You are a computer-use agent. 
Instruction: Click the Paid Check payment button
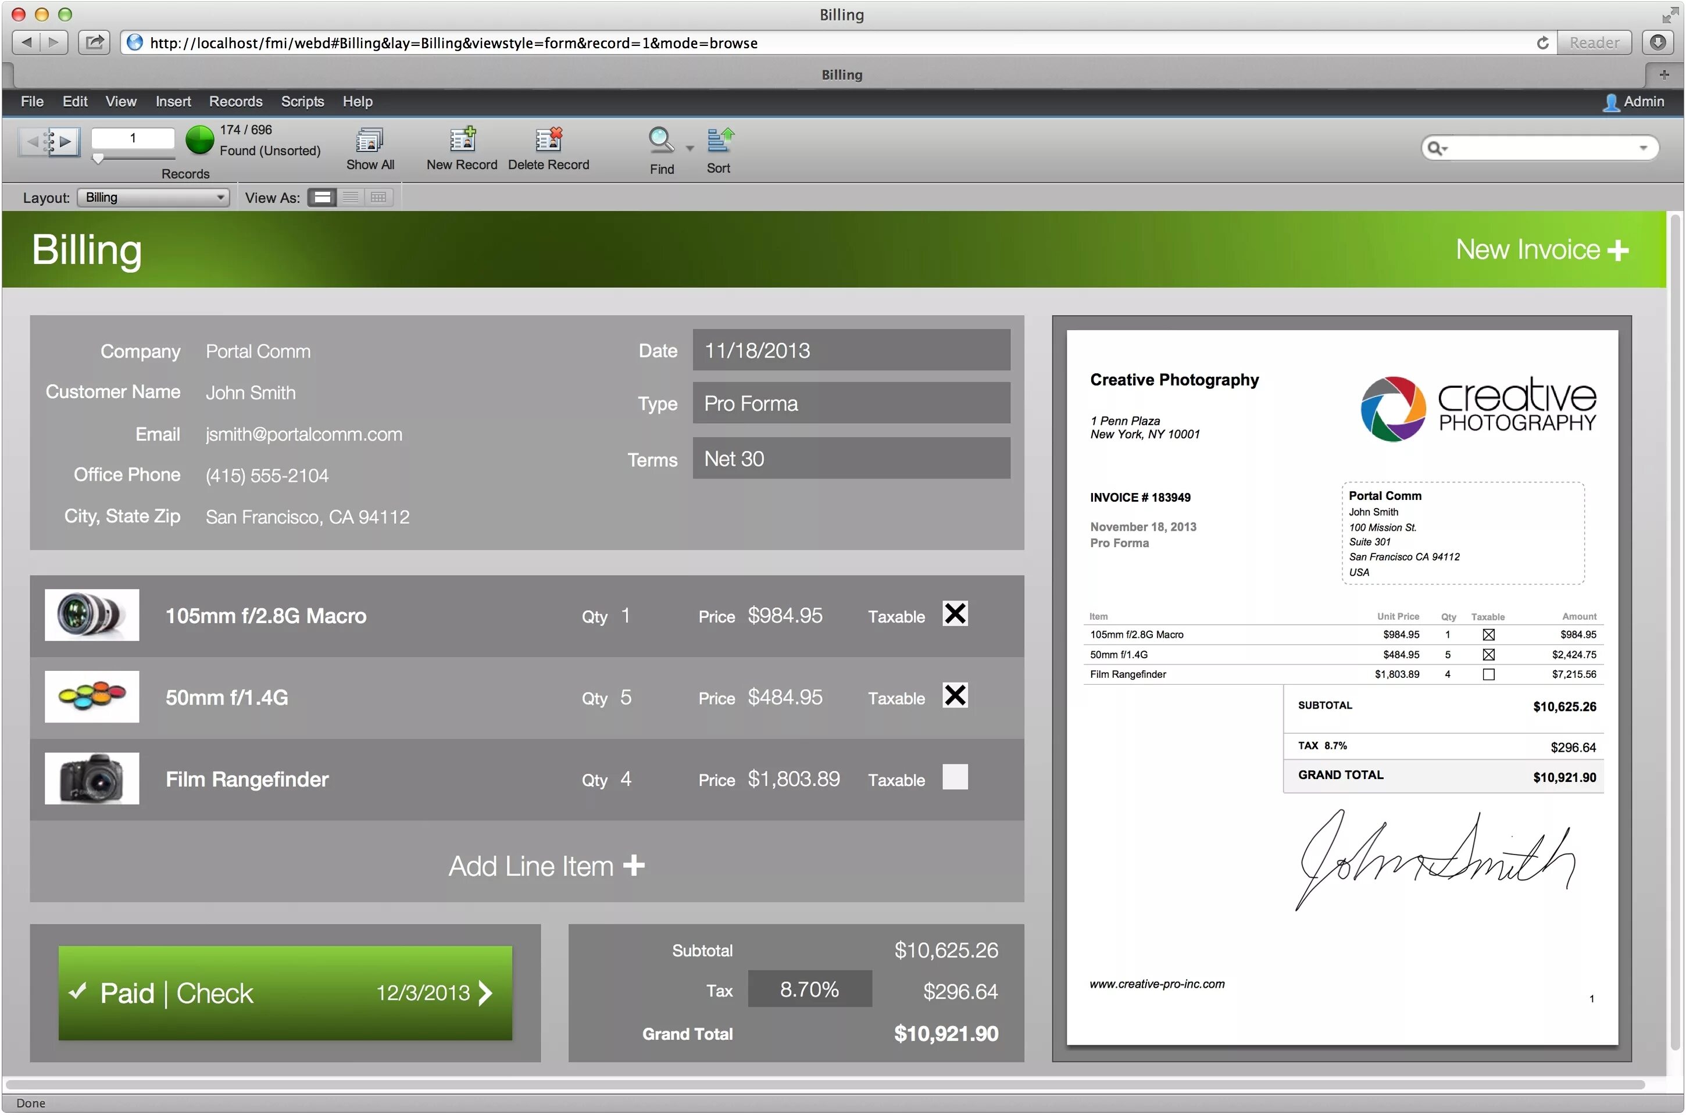coord(284,992)
